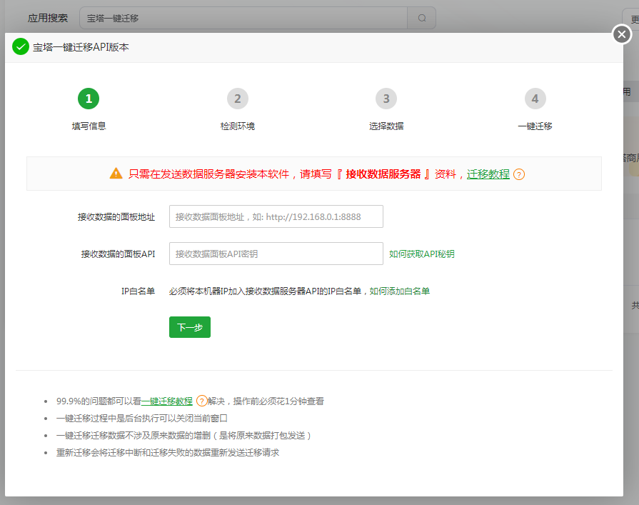Focus the 接收数据的面板地址 input field
639x505 pixels.
click(x=276, y=216)
